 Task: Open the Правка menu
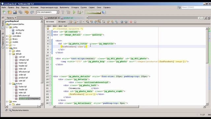coord(11,7)
